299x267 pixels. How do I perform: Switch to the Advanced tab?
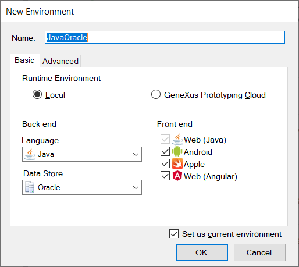(x=60, y=61)
